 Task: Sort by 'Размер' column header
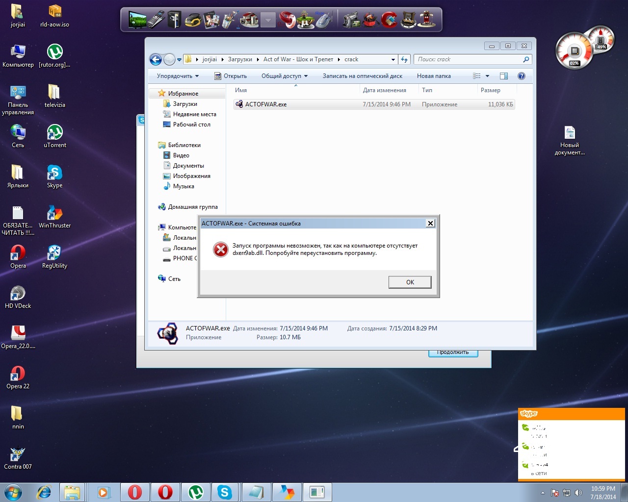pos(497,90)
